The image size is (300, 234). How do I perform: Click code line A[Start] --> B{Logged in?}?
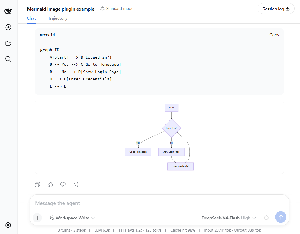tap(80, 57)
